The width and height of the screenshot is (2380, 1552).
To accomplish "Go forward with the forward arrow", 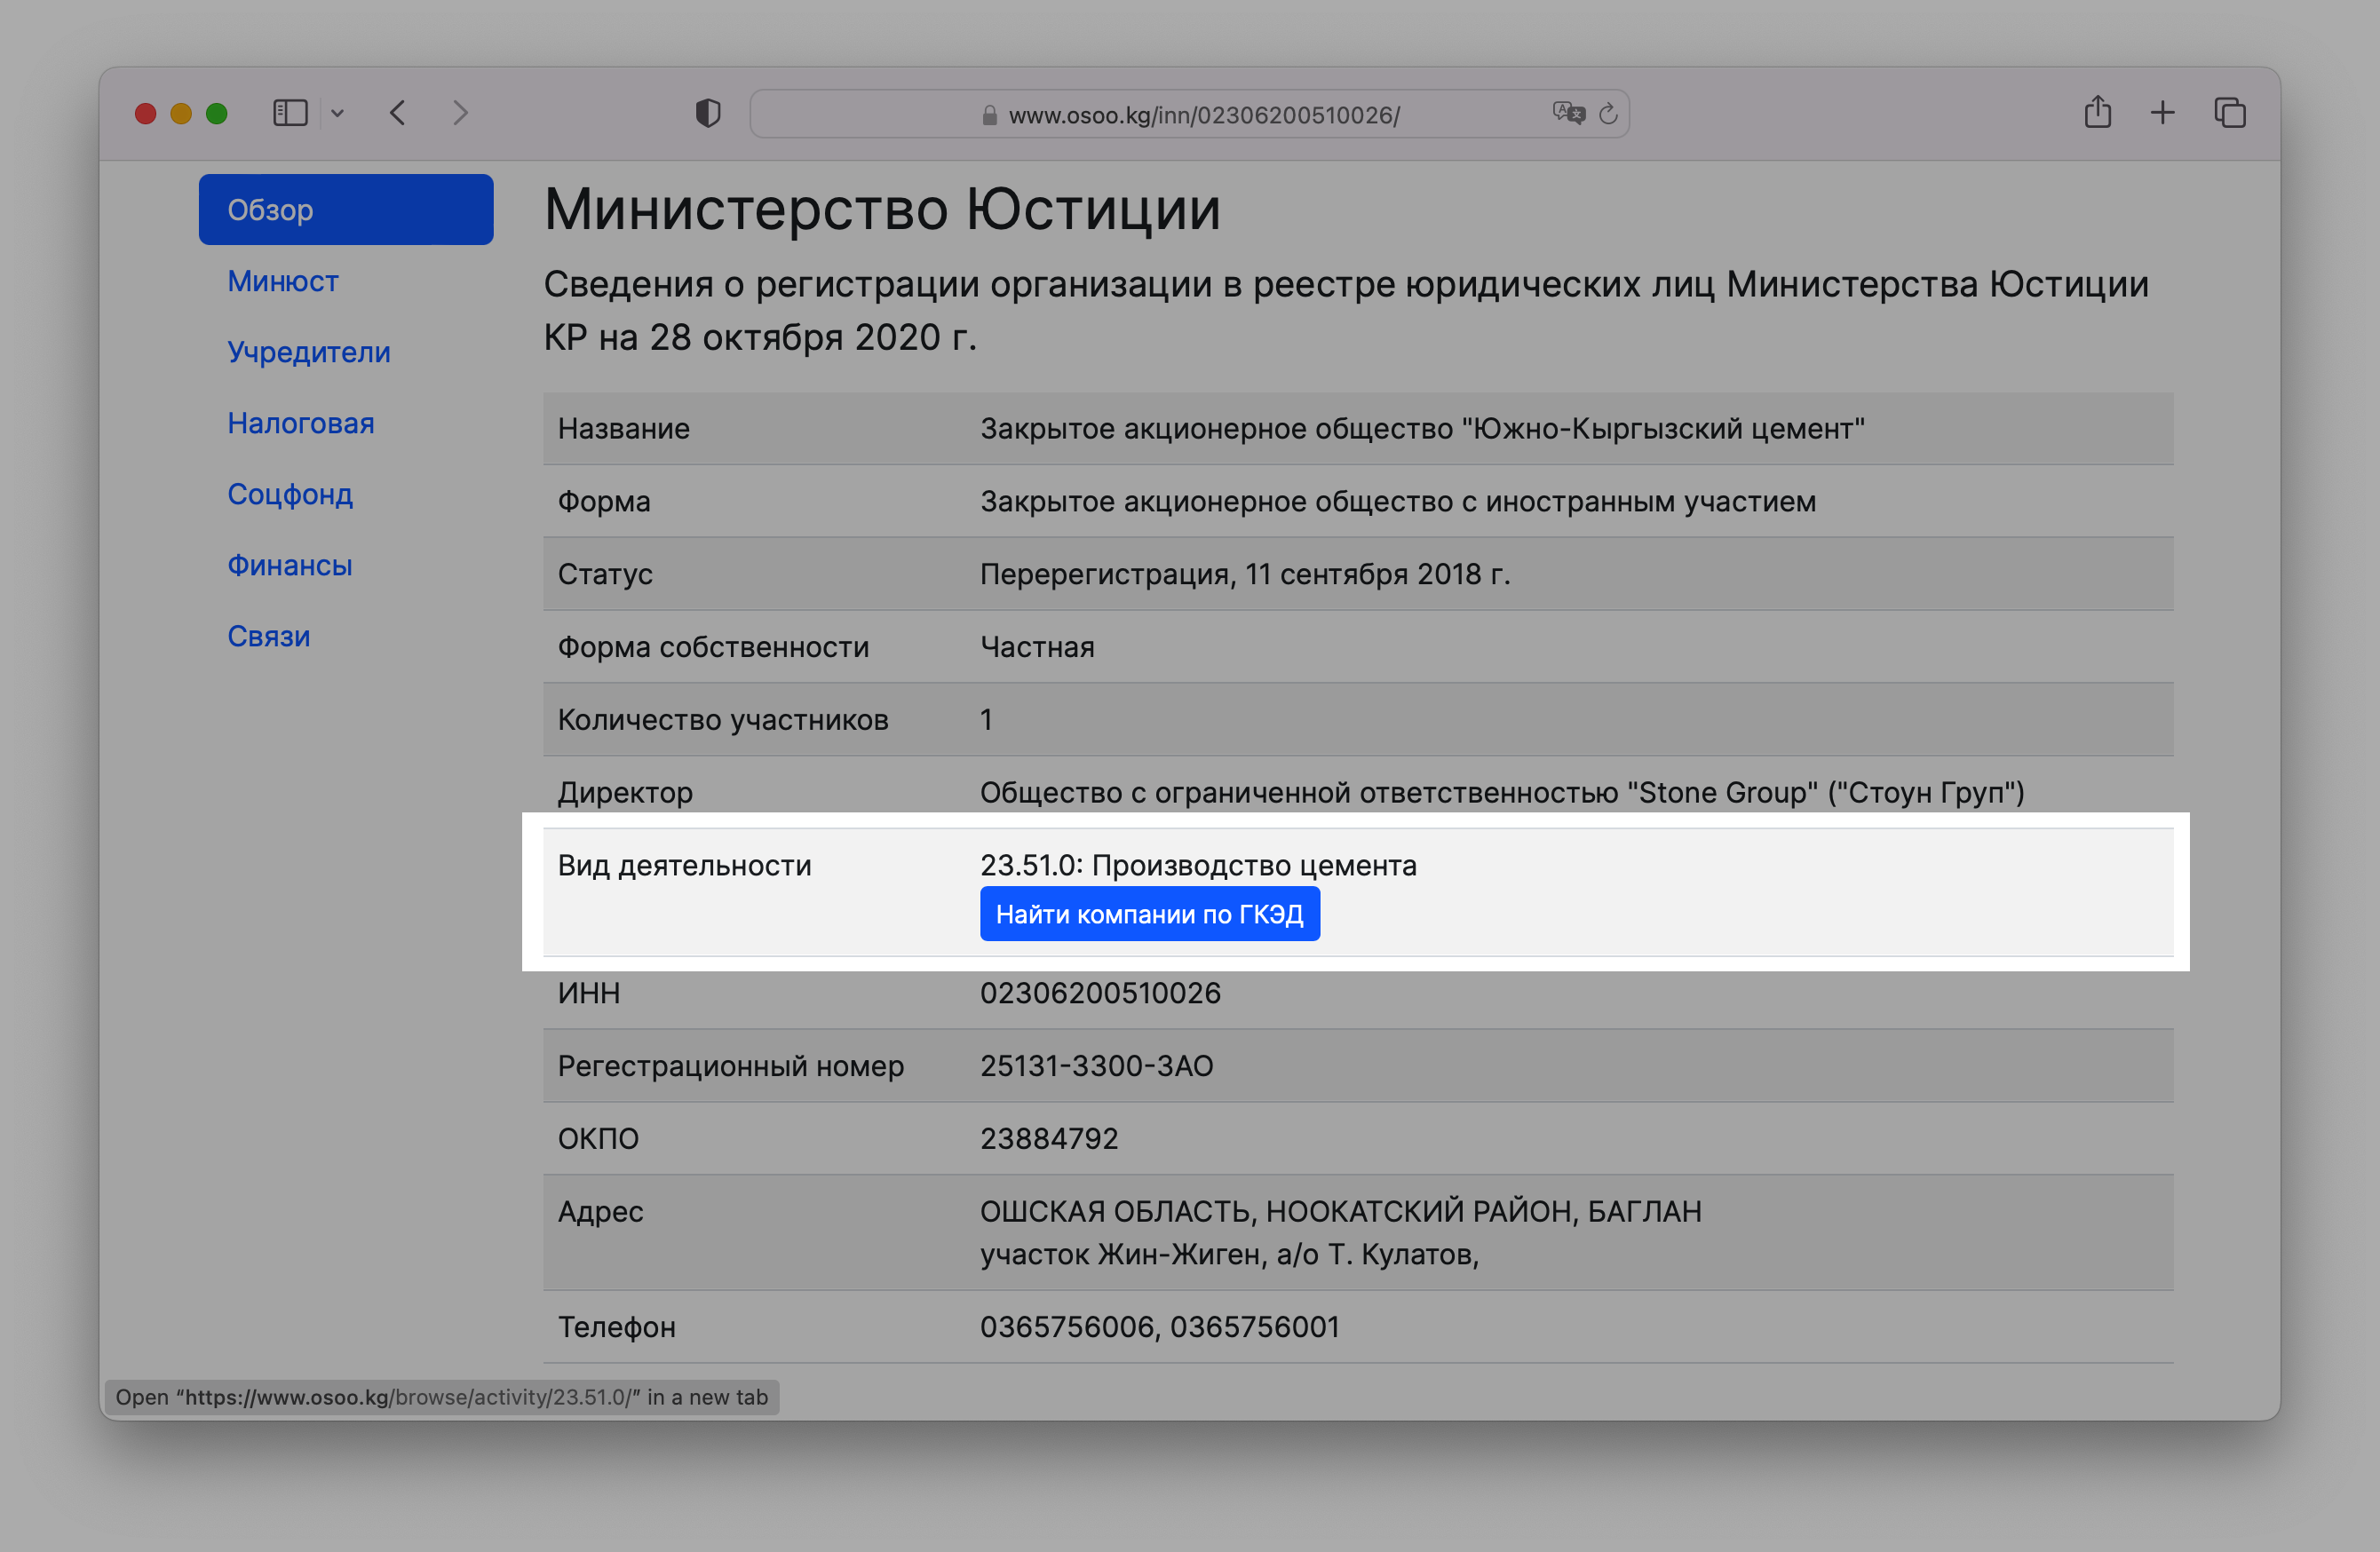I will tap(460, 113).
